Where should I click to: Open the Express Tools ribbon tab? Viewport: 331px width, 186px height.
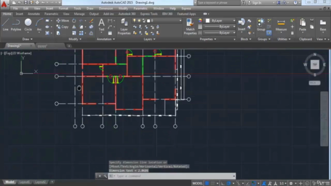click(149, 14)
